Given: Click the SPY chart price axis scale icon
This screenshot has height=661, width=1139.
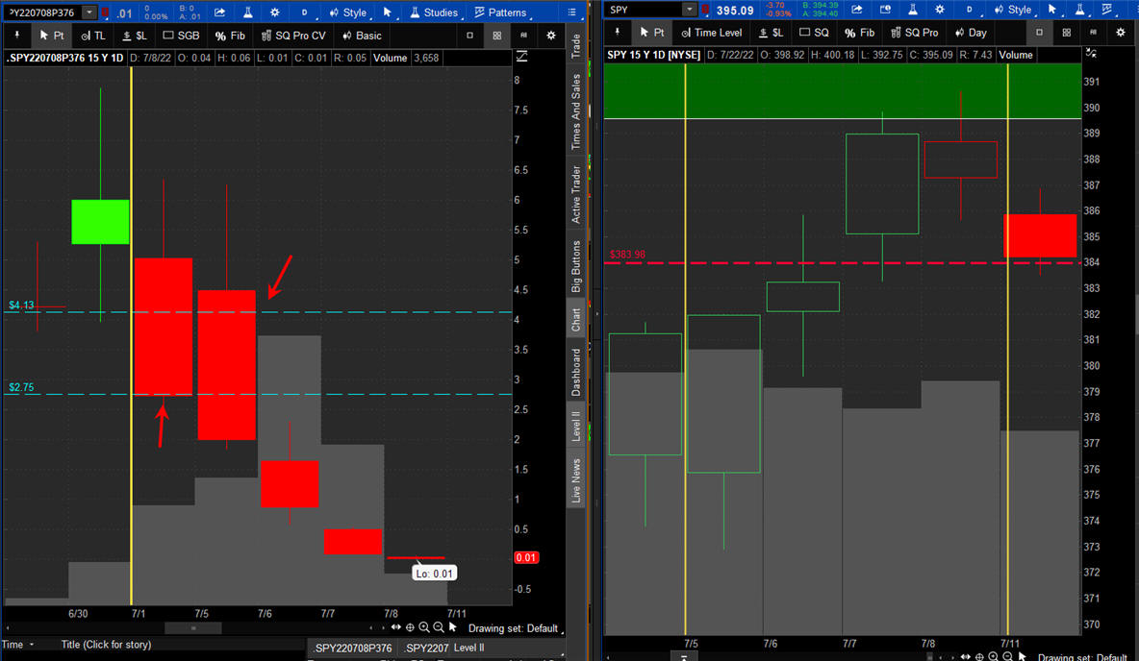Looking at the screenshot, I should point(1090,53).
